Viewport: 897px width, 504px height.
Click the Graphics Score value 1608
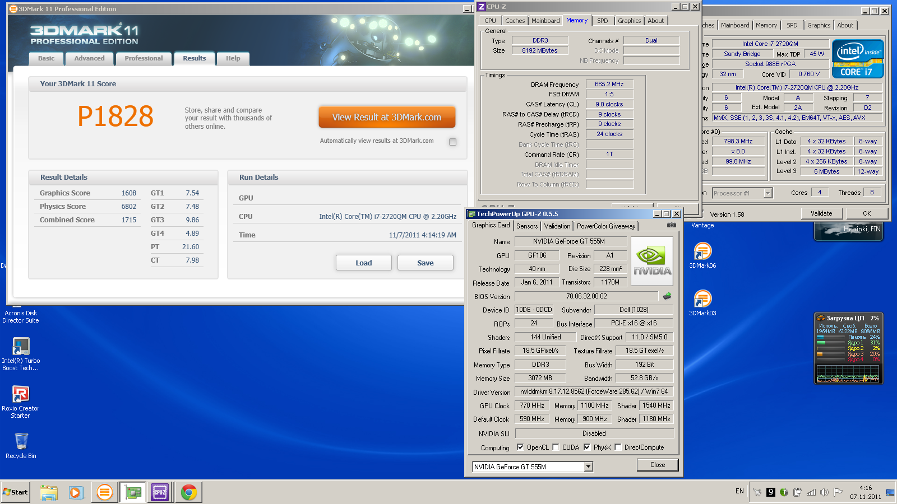(129, 193)
